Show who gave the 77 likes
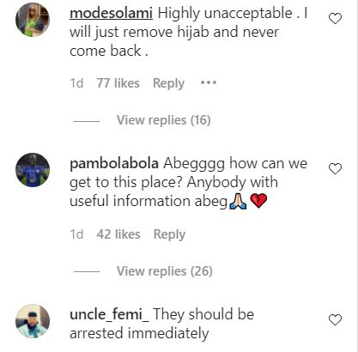The image size is (358, 352). click(x=118, y=83)
